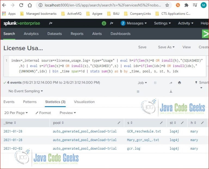Sort by the s column arrows
Screen dimensions: 209x169
click(x=131, y=123)
